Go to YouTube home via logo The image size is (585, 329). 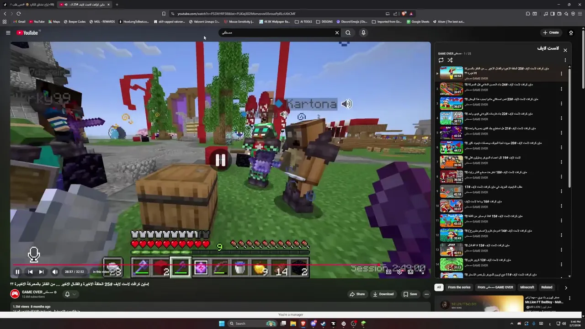28,32
